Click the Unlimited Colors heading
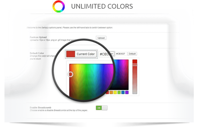This screenshot has width=198, height=128. [x=102, y=6]
